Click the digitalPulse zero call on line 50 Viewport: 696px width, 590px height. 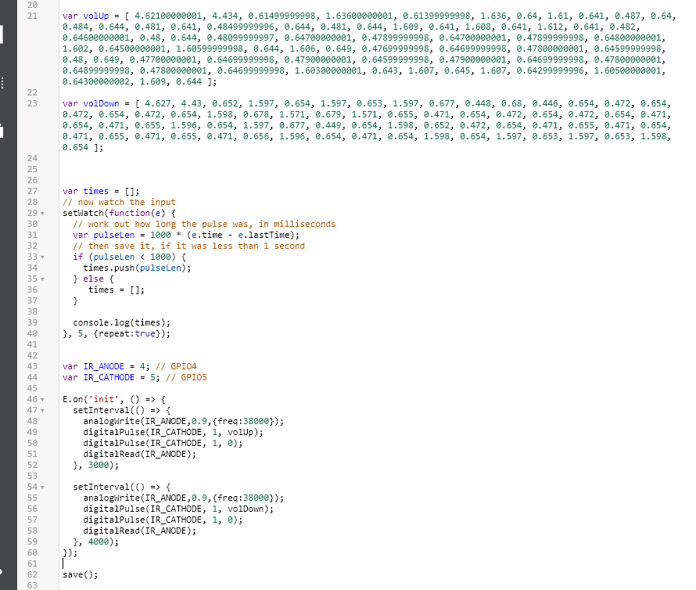click(x=163, y=444)
